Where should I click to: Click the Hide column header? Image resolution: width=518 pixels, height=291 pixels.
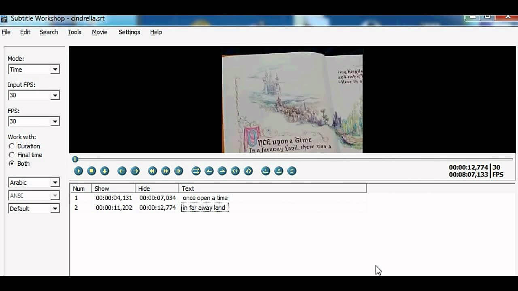coord(157,189)
